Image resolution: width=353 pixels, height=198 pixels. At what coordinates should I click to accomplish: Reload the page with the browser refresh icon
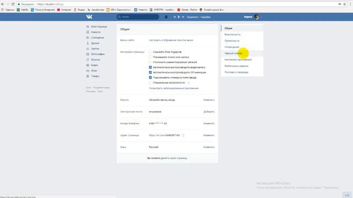click(13, 4)
